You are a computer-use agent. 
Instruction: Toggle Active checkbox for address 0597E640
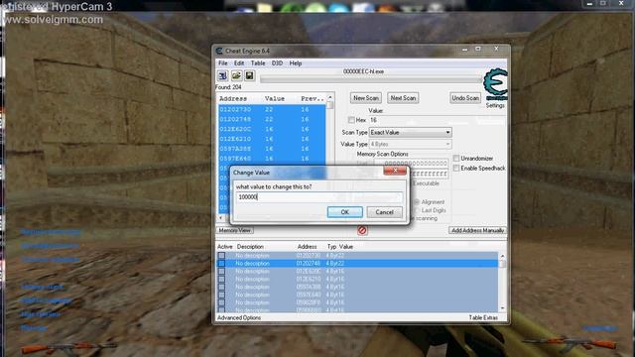pos(221,295)
